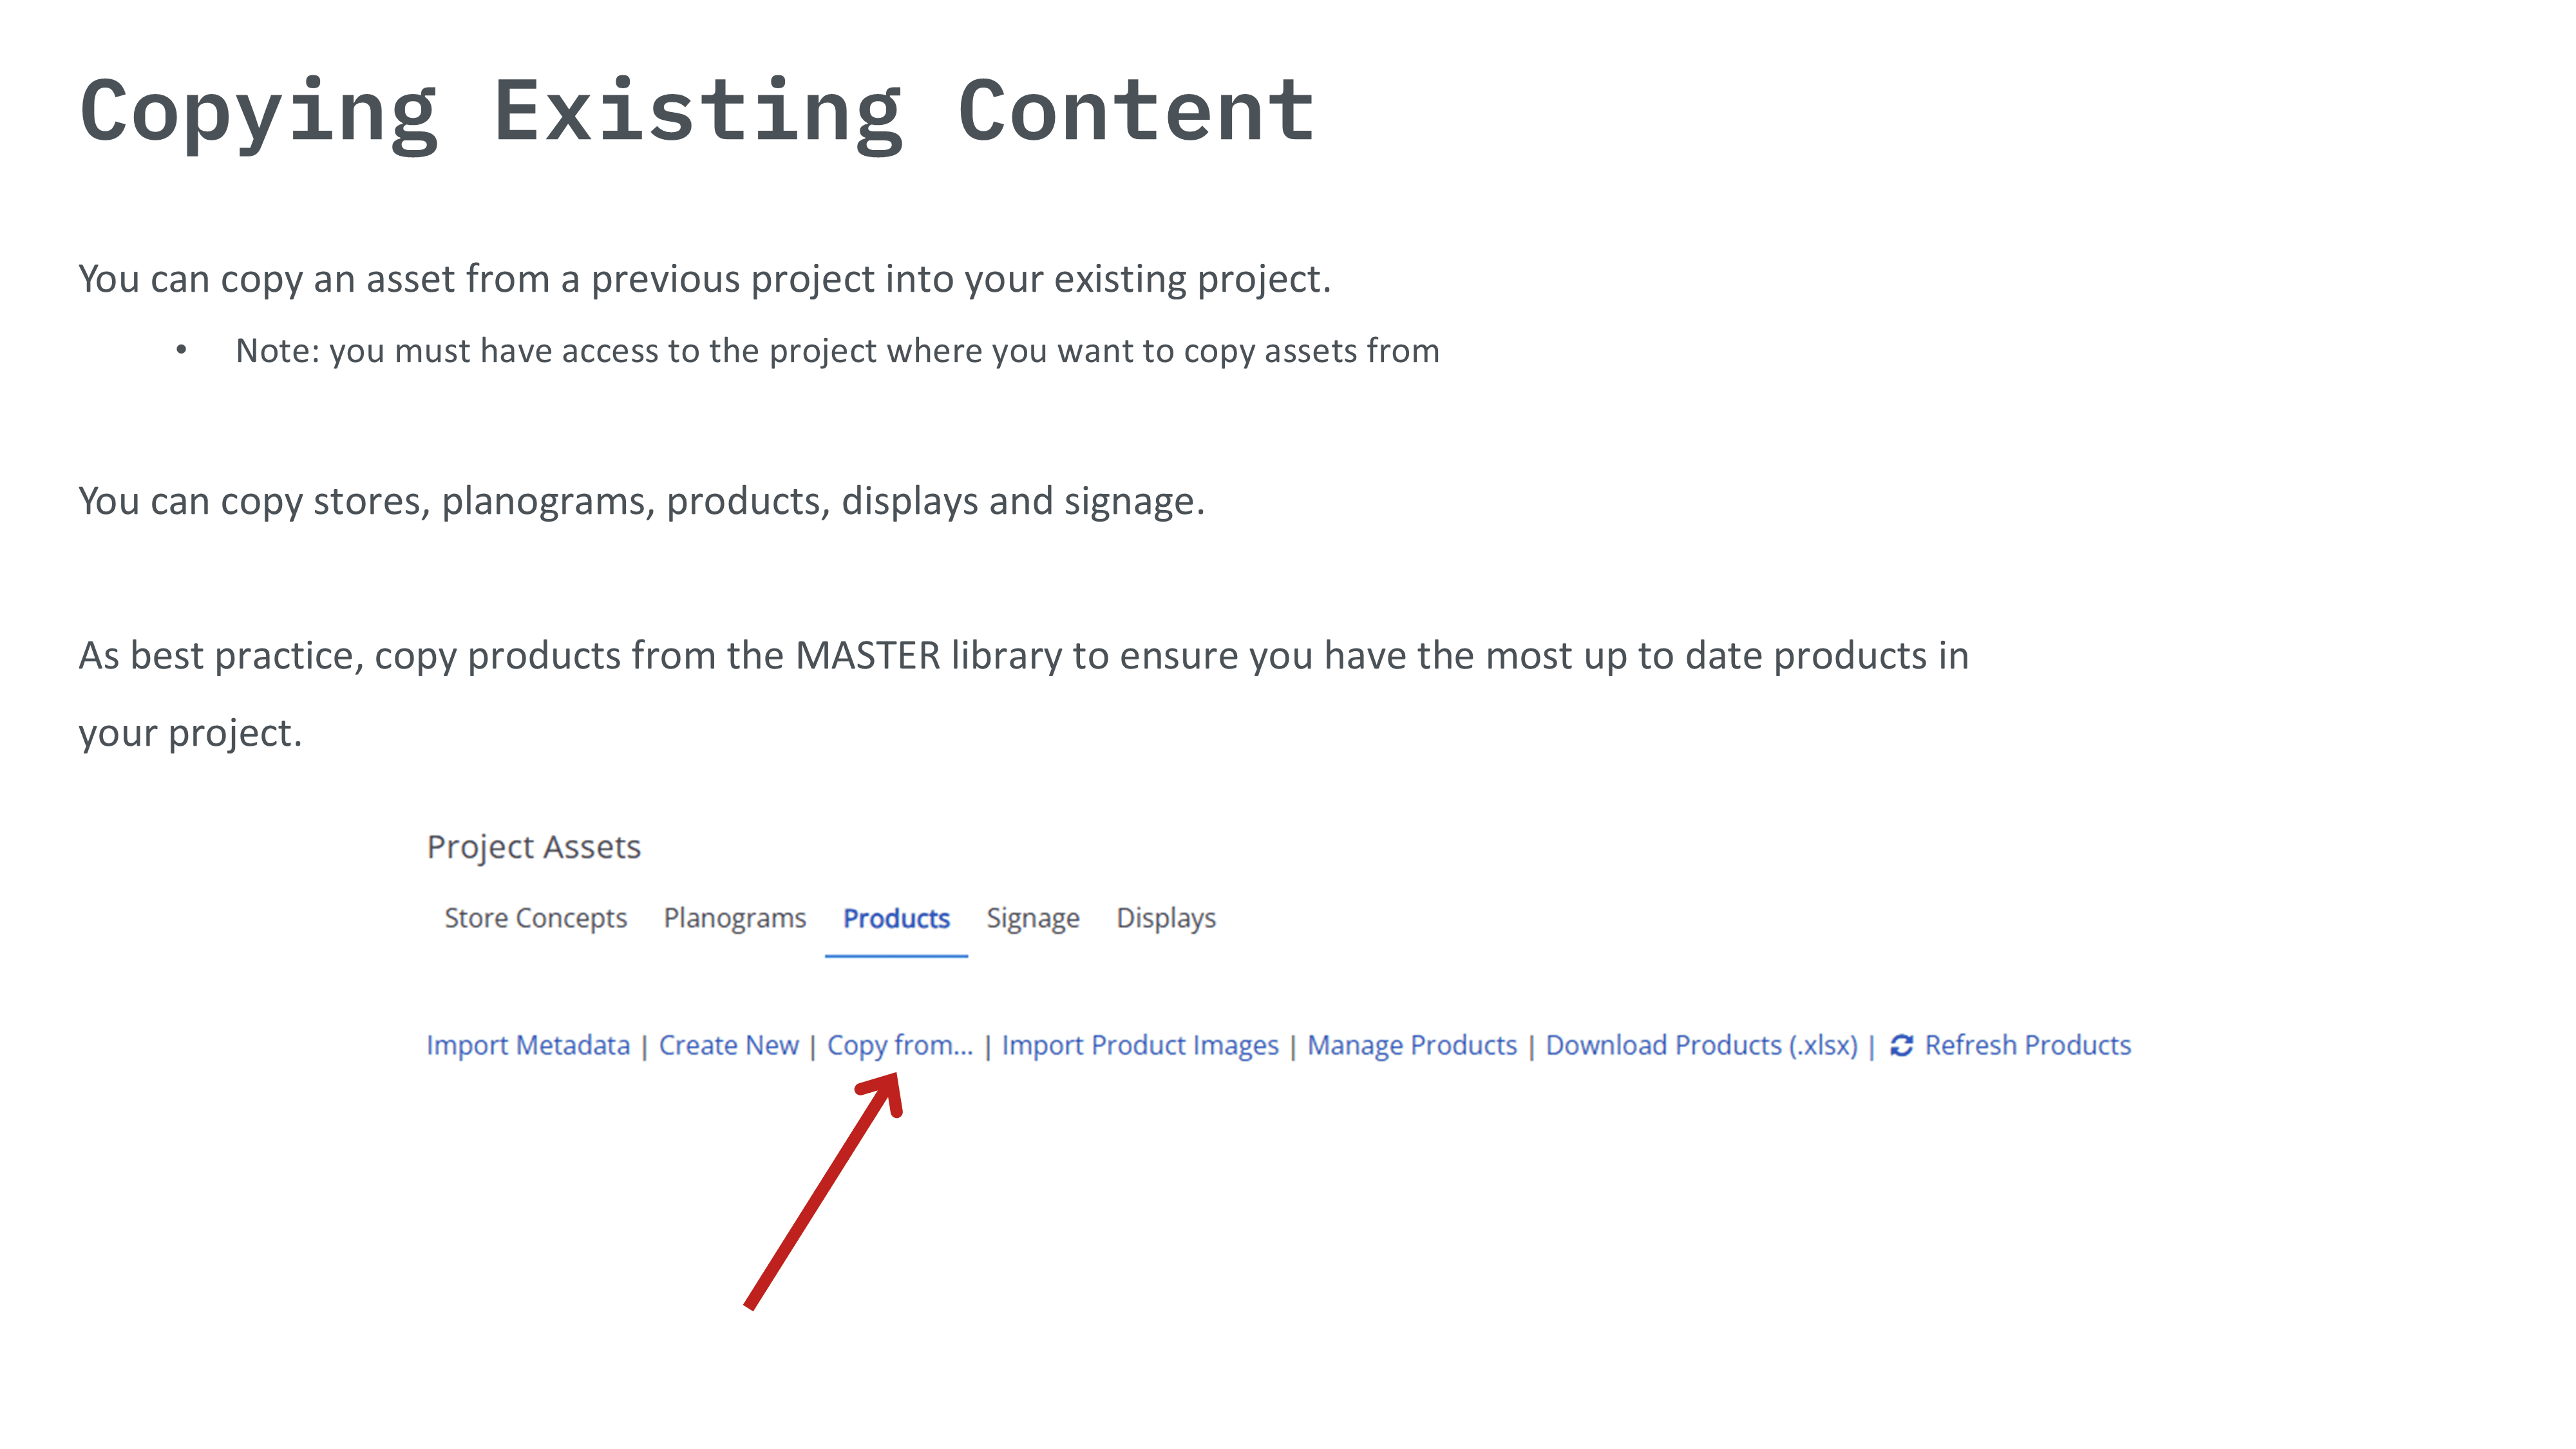The height and width of the screenshot is (1449, 2576).
Task: Click the sentence about copying from a previous project
Action: 704,279
